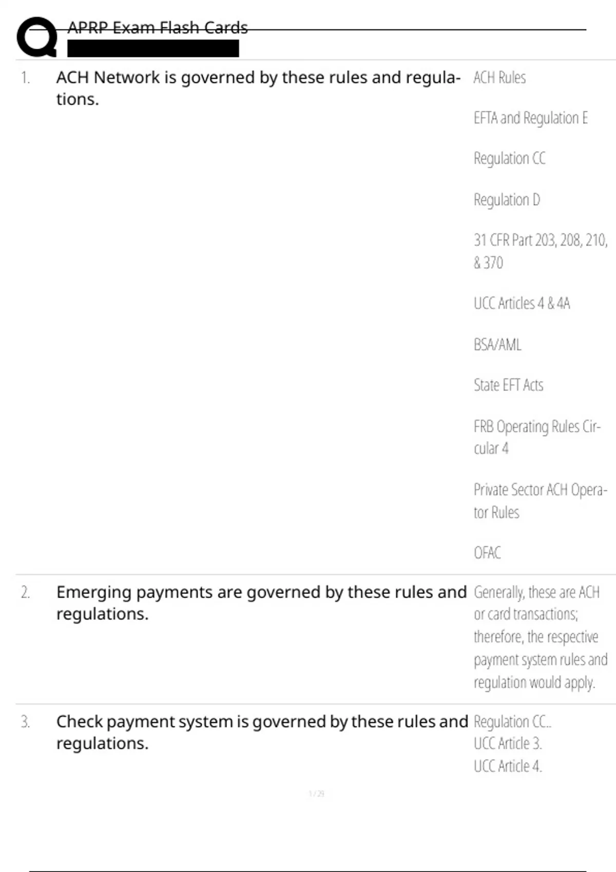Image resolution: width=616 pixels, height=872 pixels.
Task: Select 'EFTA and Regulation E' answer text
Action: (530, 118)
